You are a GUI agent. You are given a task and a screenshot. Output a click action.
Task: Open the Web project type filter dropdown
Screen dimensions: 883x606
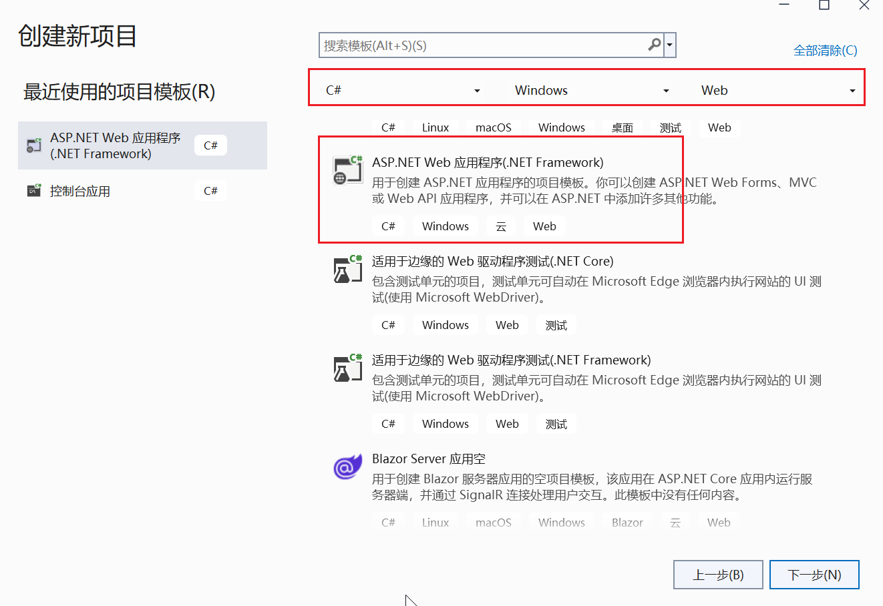coord(778,90)
